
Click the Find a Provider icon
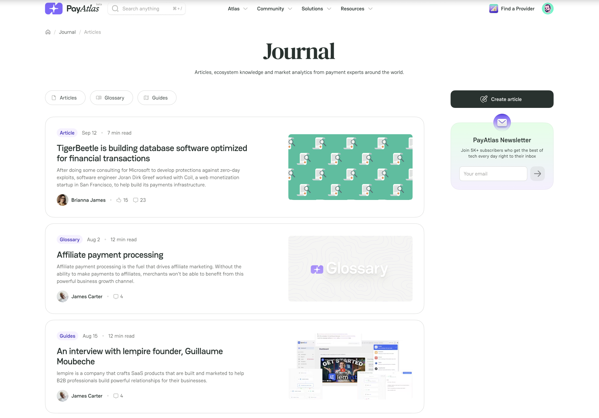[x=493, y=9]
